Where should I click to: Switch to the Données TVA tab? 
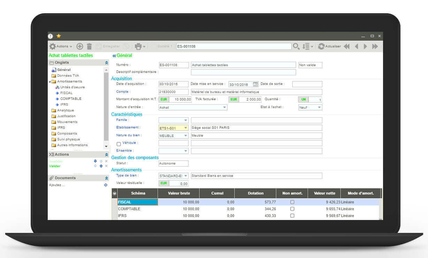click(x=68, y=75)
